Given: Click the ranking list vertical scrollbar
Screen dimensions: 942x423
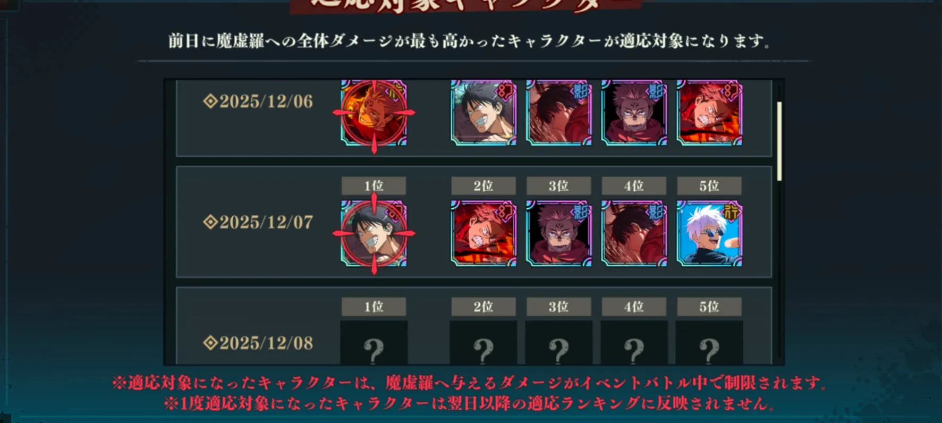Looking at the screenshot, I should (779, 141).
